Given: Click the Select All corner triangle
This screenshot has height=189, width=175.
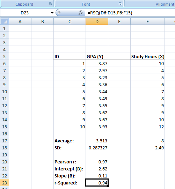Looking at the screenshot, I should click(x=5, y=22).
